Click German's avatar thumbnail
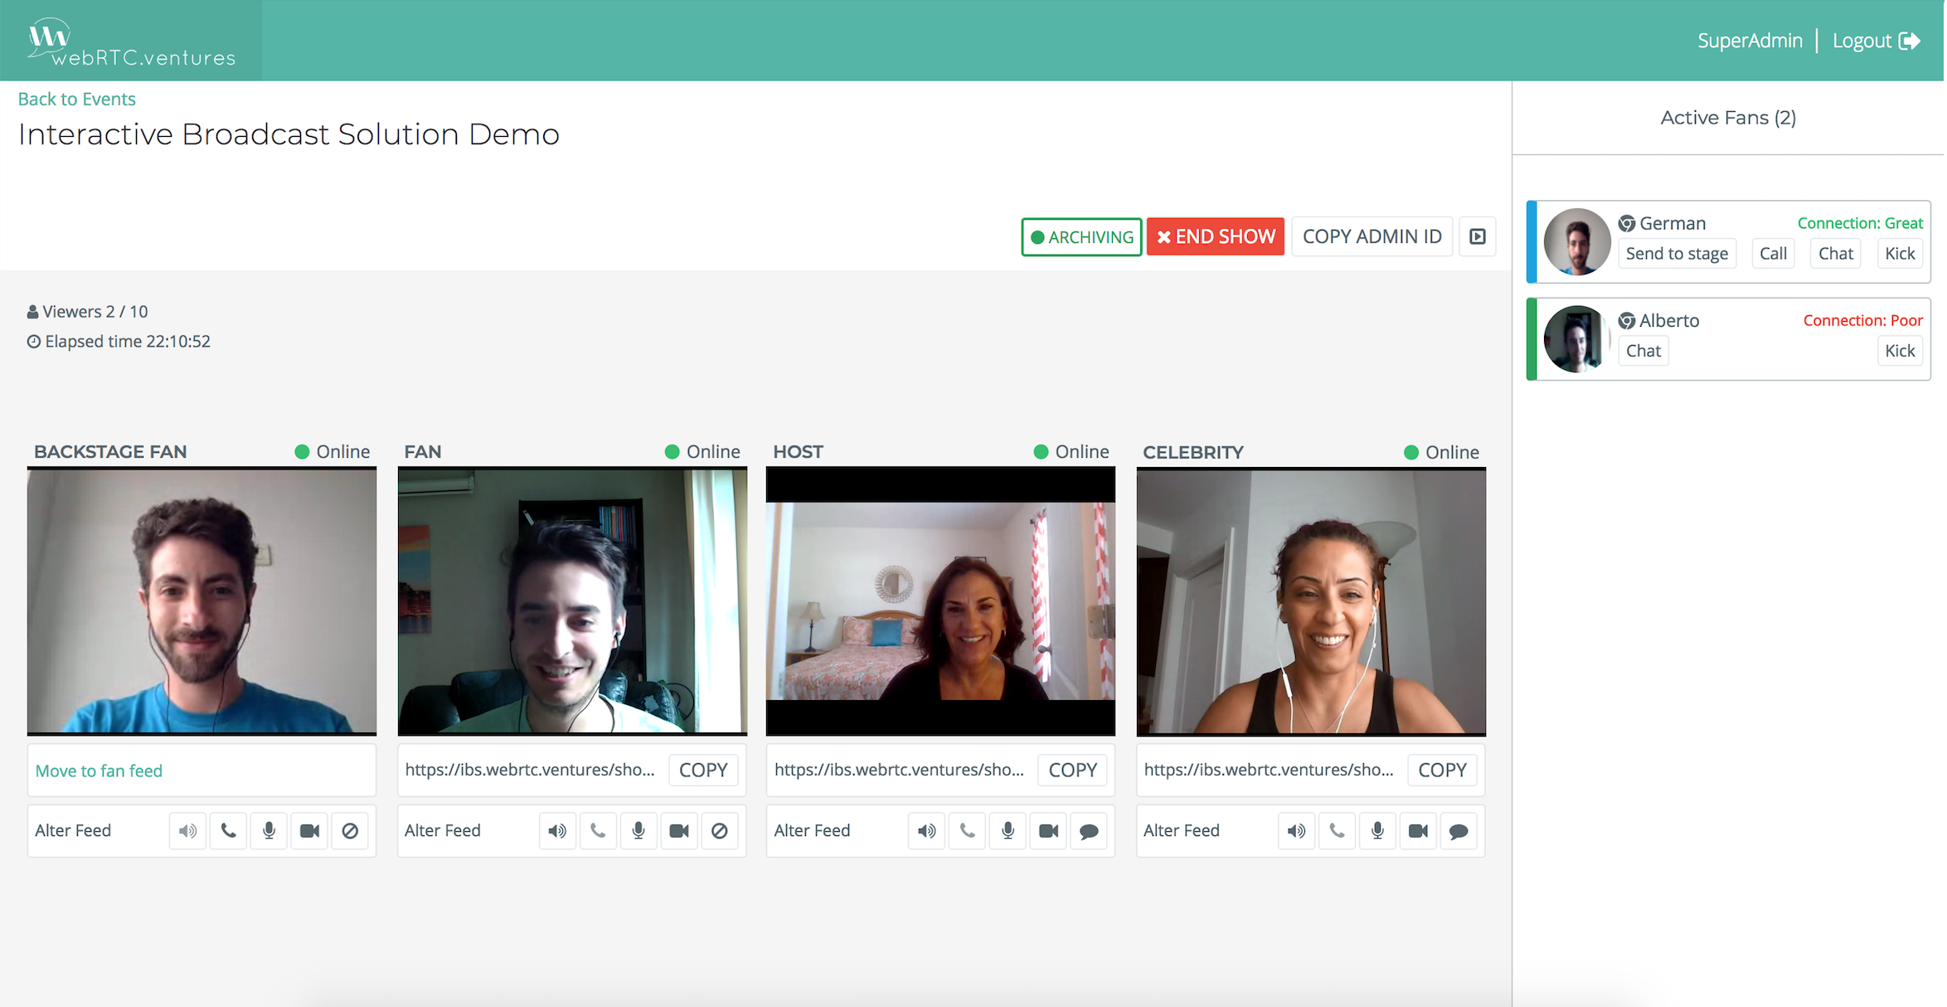Screen dimensions: 1947x1007 (x=1576, y=241)
